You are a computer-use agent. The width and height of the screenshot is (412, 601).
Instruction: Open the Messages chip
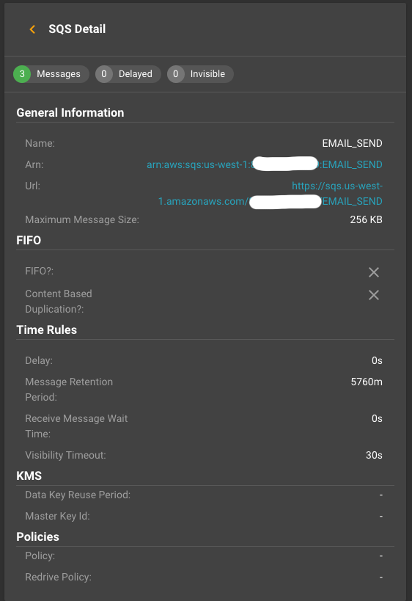(x=51, y=74)
